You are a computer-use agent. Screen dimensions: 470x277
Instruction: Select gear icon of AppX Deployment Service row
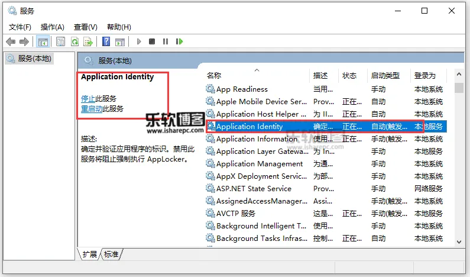click(x=210, y=176)
